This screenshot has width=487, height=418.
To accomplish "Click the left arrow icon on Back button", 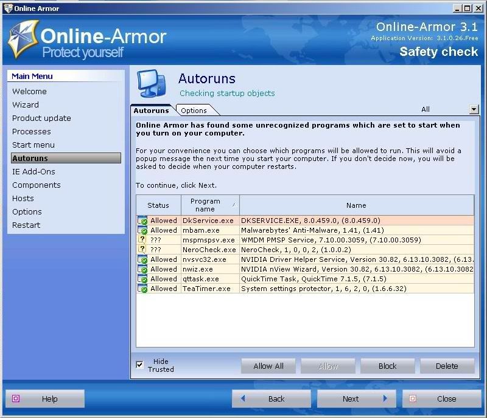I will pyautogui.click(x=243, y=398).
